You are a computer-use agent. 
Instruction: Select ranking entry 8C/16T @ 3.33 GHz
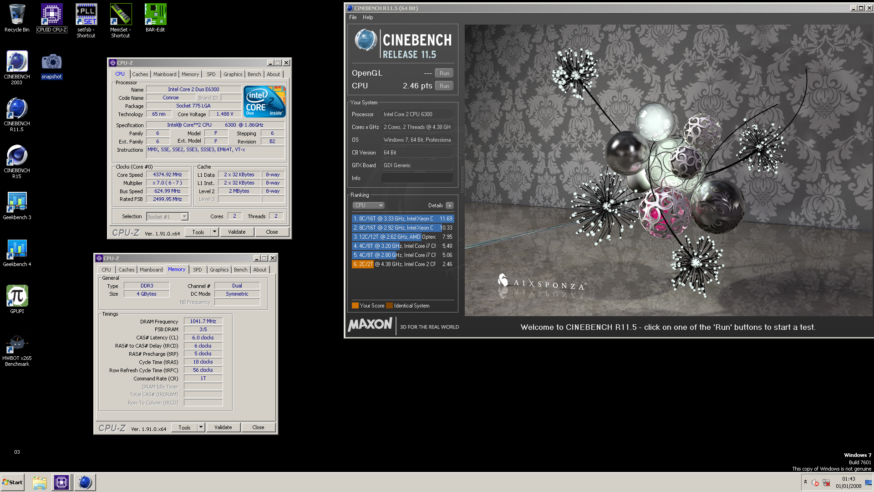[403, 219]
